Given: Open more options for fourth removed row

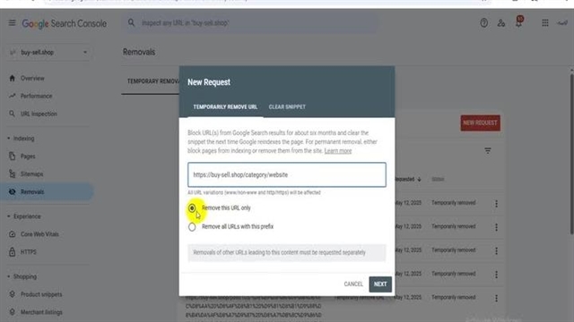Looking at the screenshot, I should pos(496,275).
